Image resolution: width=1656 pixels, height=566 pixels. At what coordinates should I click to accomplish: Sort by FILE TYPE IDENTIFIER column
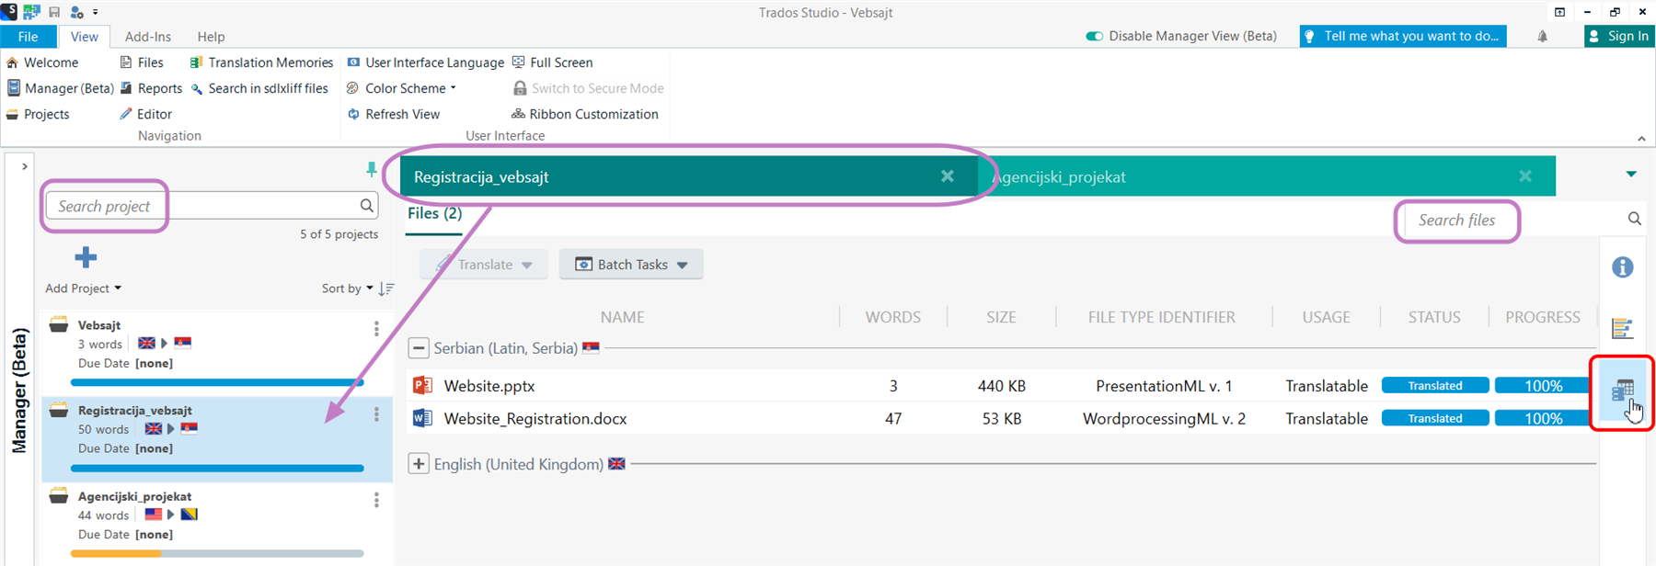tap(1162, 317)
